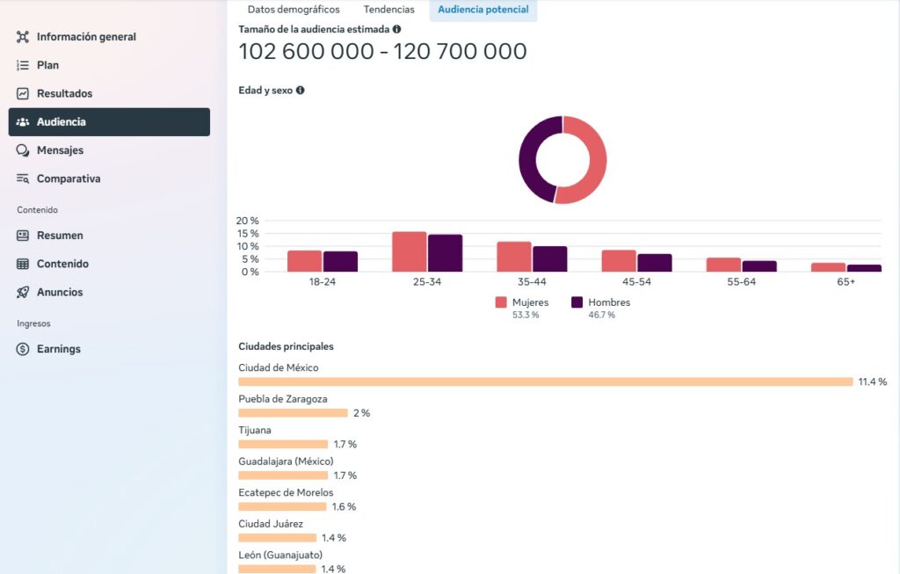Click the Puebla de Zaragoza city bar
The width and height of the screenshot is (900, 574).
tap(293, 413)
